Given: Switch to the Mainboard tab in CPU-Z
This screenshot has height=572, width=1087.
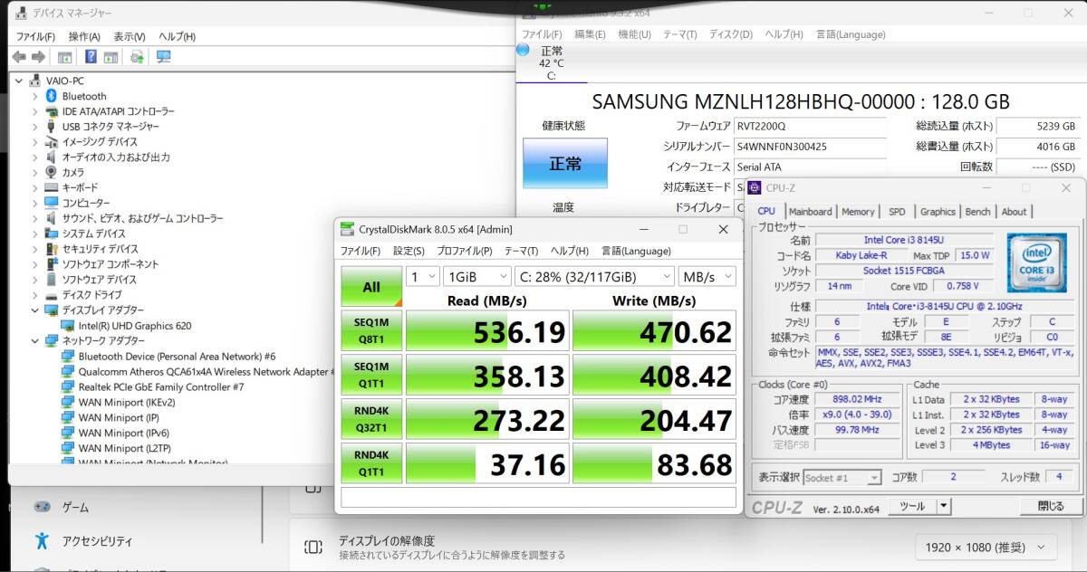Looking at the screenshot, I should 811,211.
